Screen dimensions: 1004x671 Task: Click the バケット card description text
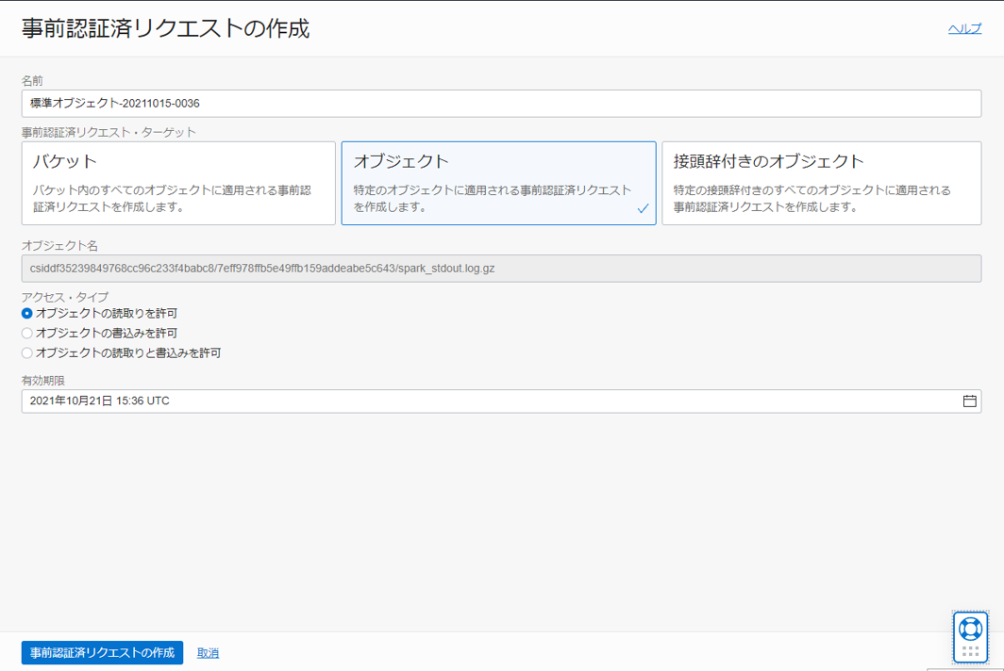[x=172, y=198]
